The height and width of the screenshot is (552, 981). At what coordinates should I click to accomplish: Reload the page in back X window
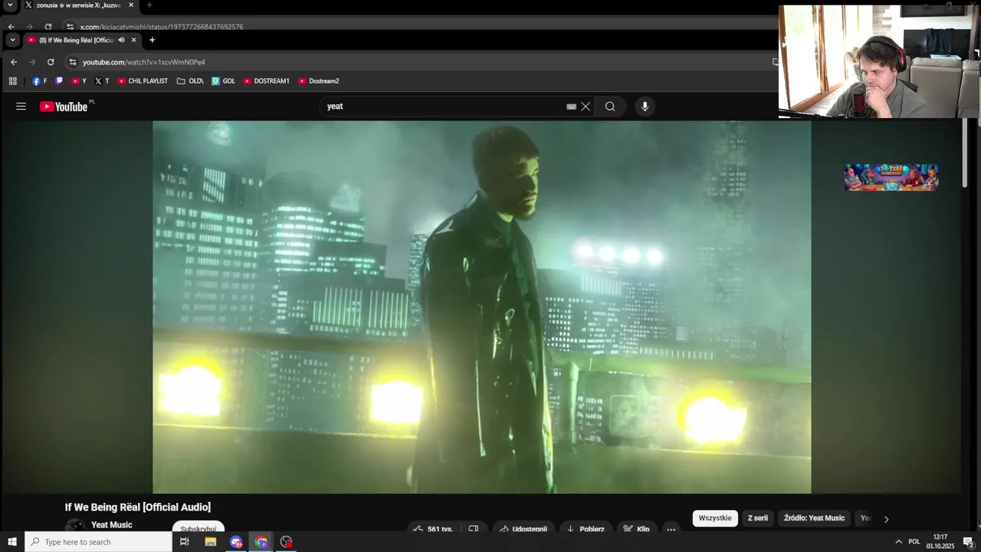pos(48,27)
